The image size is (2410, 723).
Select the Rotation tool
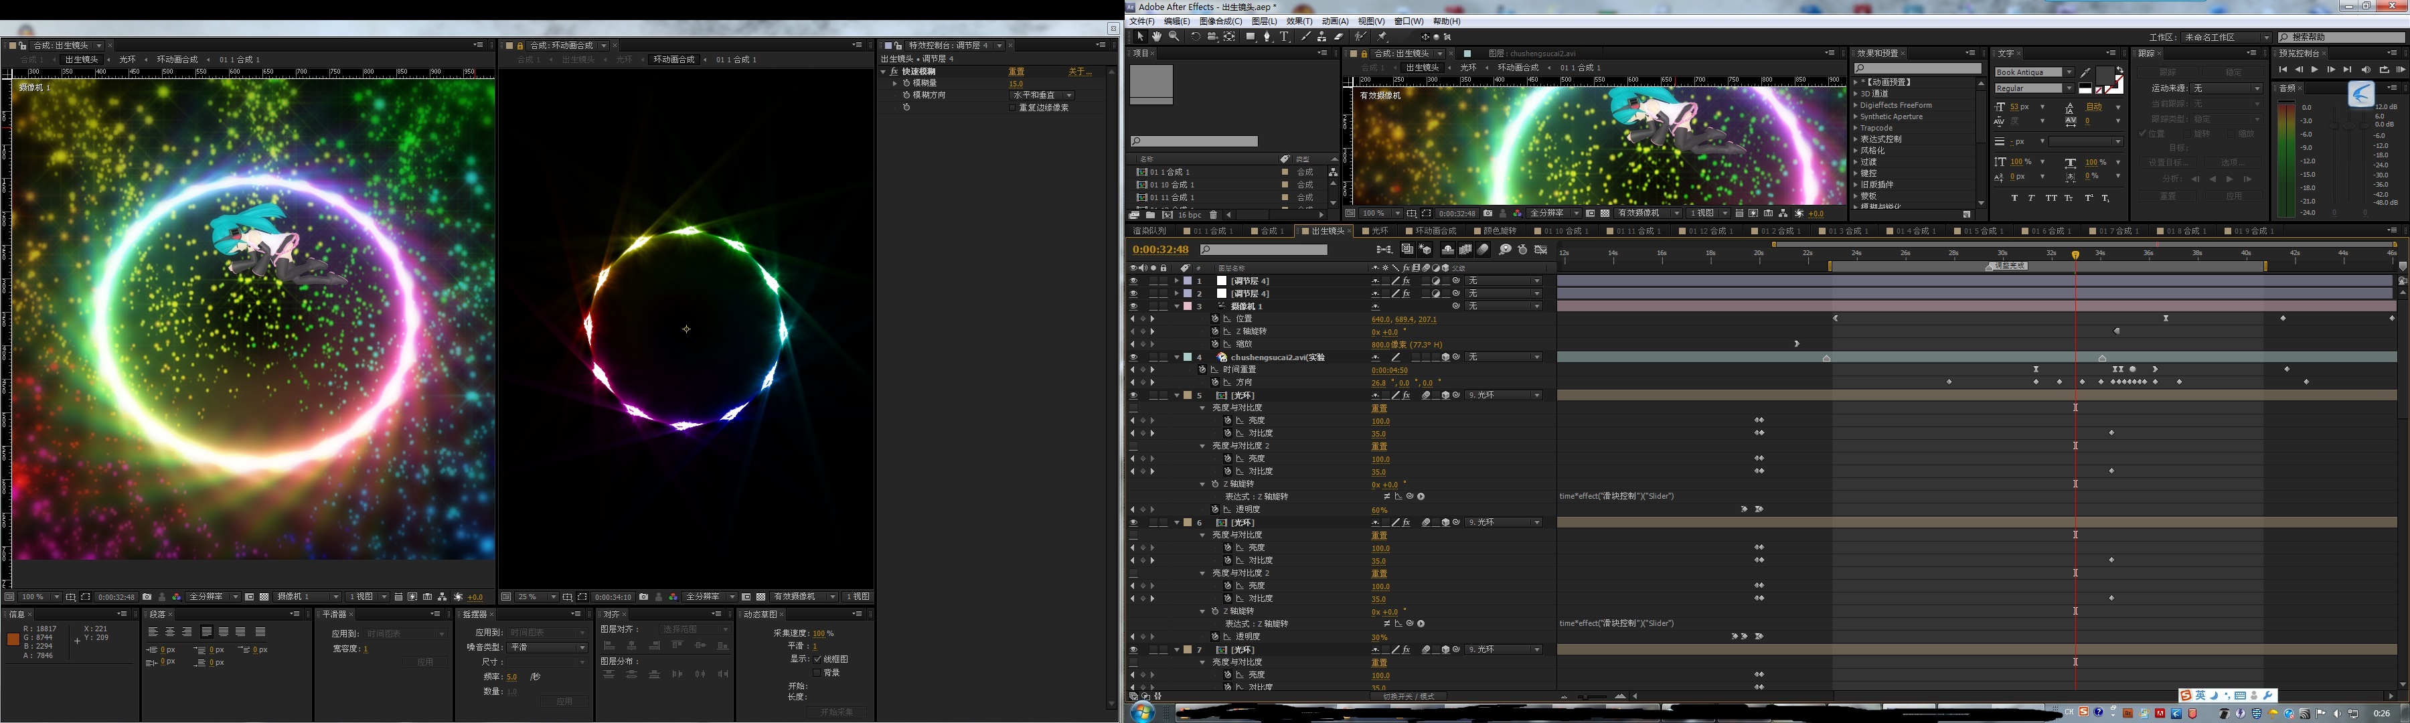click(1196, 36)
